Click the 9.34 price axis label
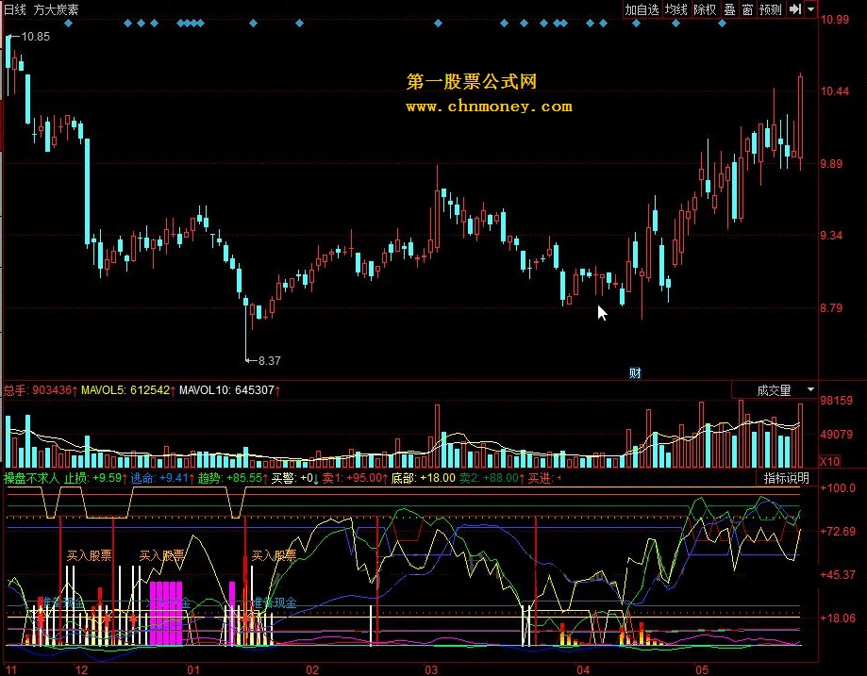 pos(831,236)
